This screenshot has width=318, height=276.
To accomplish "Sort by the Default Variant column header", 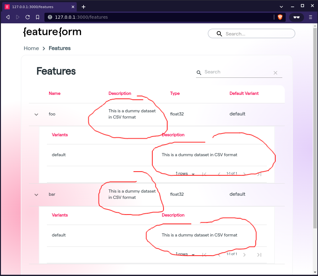I will (x=244, y=93).
